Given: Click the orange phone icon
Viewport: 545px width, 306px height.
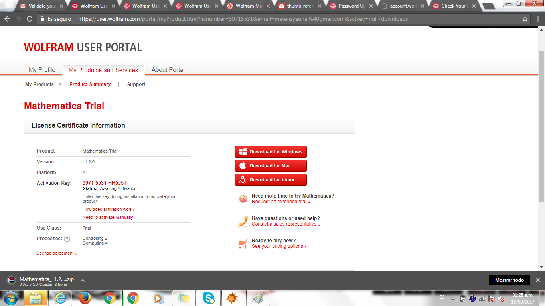Looking at the screenshot, I should (x=243, y=221).
